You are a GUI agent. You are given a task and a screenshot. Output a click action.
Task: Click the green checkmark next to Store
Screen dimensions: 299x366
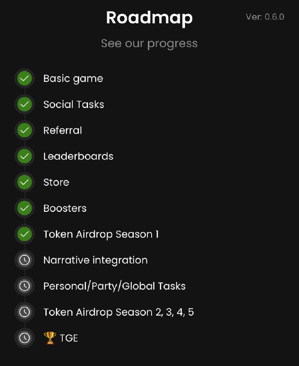coord(25,182)
